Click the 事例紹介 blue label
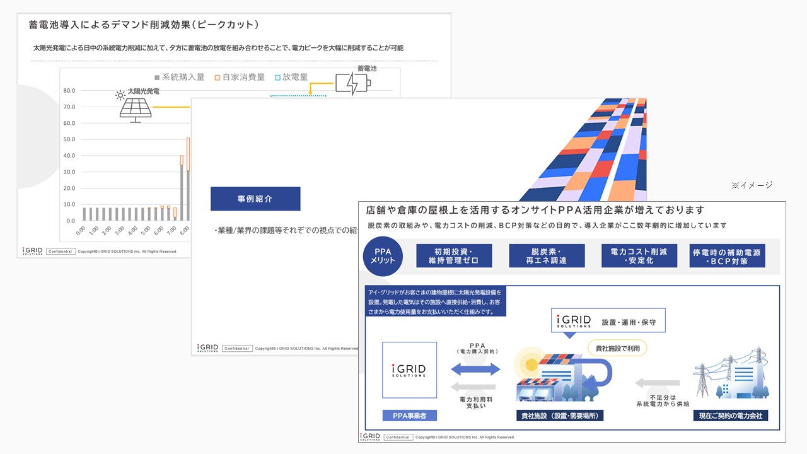 [255, 199]
